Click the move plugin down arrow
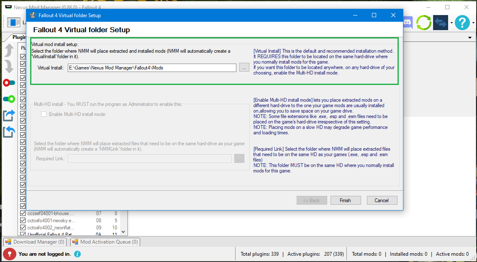 coord(9,66)
